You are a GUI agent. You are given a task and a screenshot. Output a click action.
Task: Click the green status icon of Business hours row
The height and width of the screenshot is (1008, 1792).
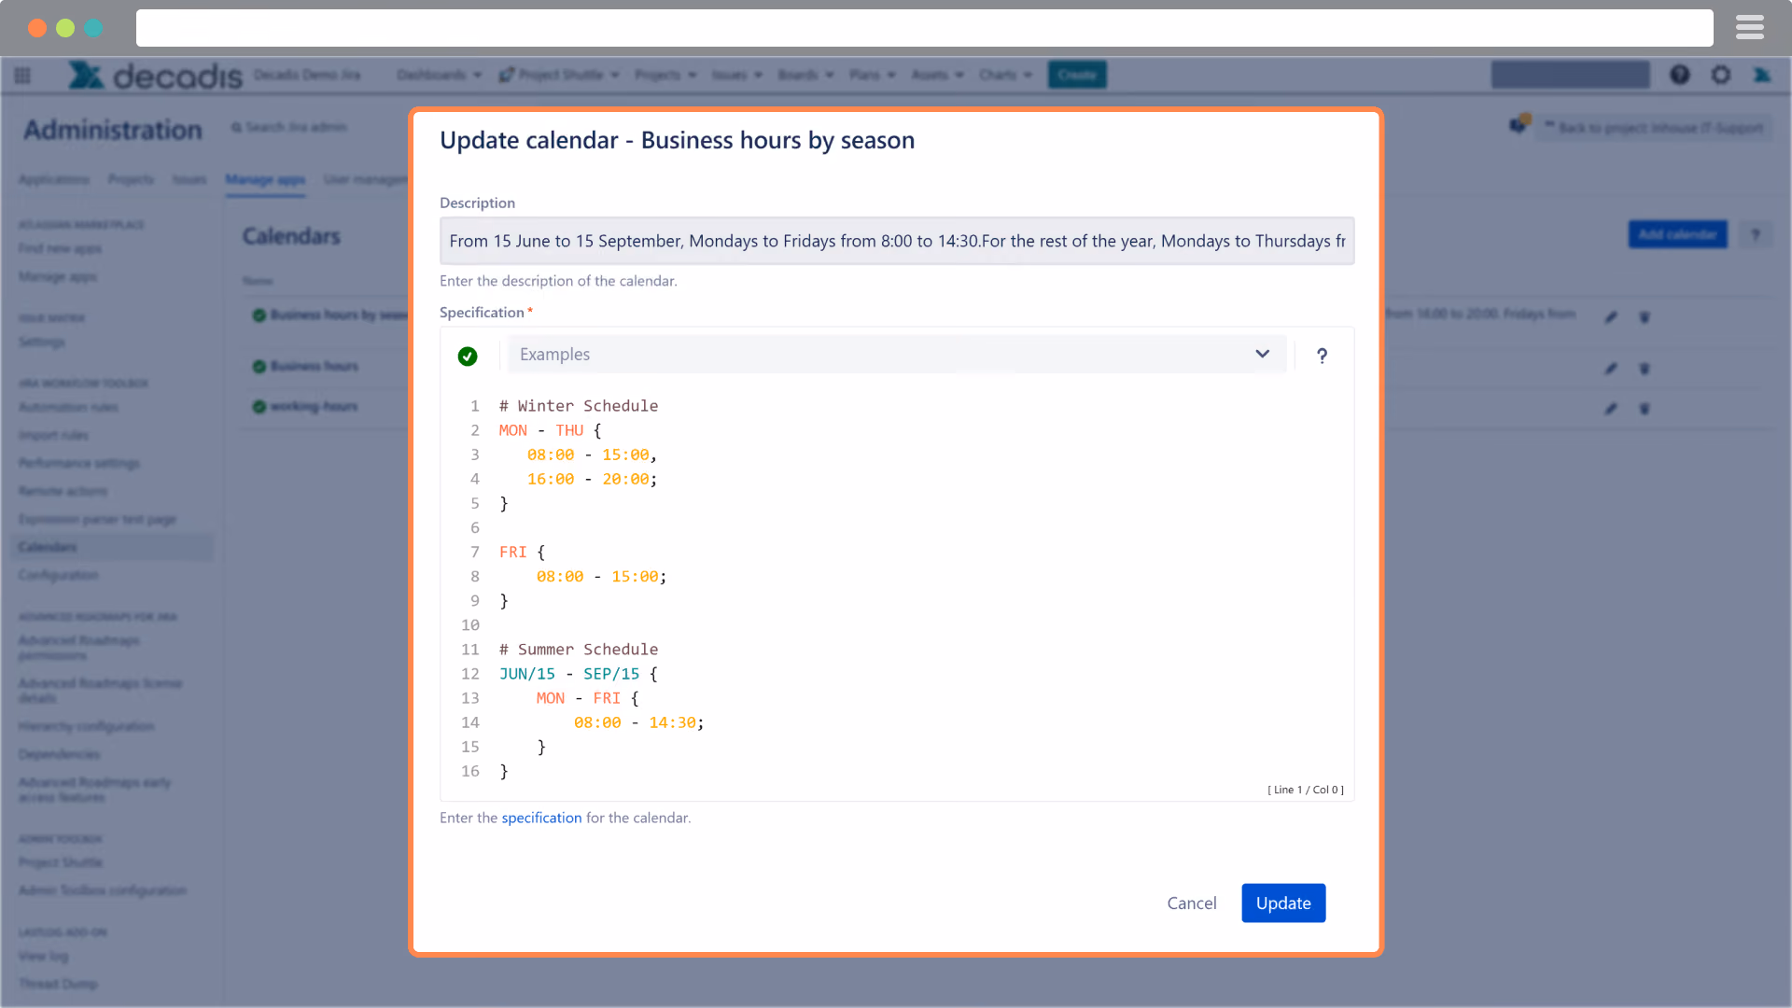coord(259,366)
